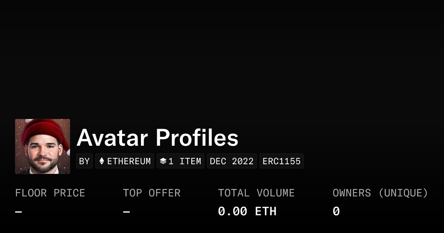Click the TOTAL VOLUME label

click(256, 193)
